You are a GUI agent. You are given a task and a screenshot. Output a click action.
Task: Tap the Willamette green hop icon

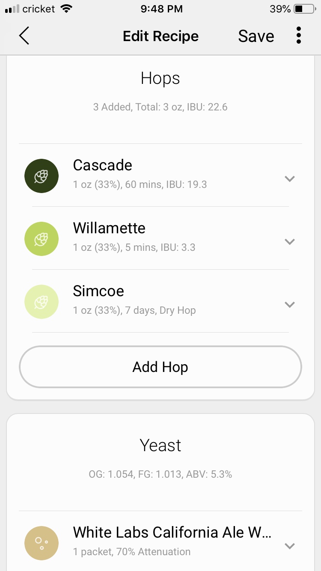[42, 239]
